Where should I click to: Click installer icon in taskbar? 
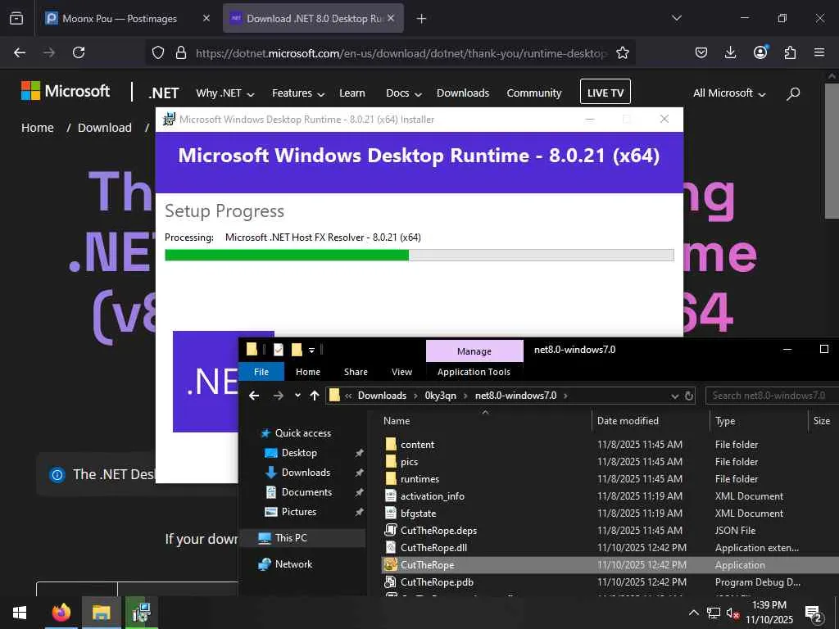coord(141,613)
